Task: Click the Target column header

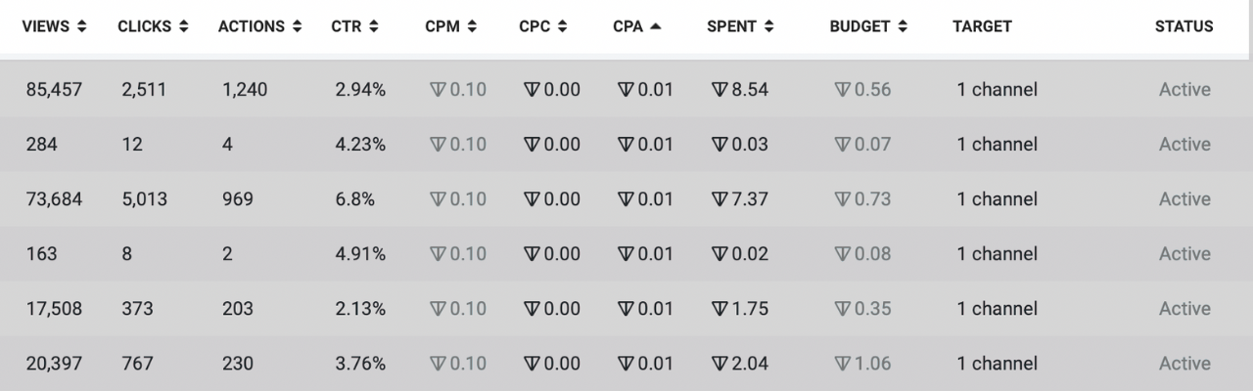Action: (982, 27)
